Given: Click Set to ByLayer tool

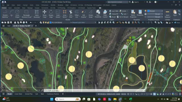Looking at the screenshot, I should pos(123,17).
